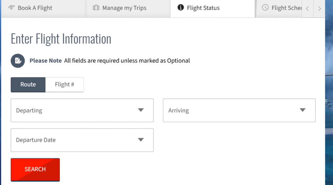Click the Departure Date down arrow
This screenshot has width=333, height=185.
pos(141,140)
